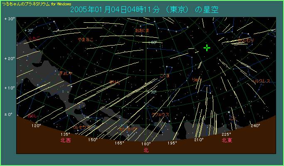Image resolution: width=284 pixels, height=166 pixels.
Task: Click the ±0° altitude scale label
Action: pyautogui.click(x=10, y=114)
